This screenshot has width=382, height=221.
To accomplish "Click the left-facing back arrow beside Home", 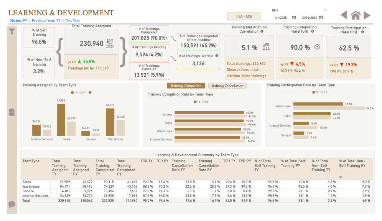I will [343, 16].
